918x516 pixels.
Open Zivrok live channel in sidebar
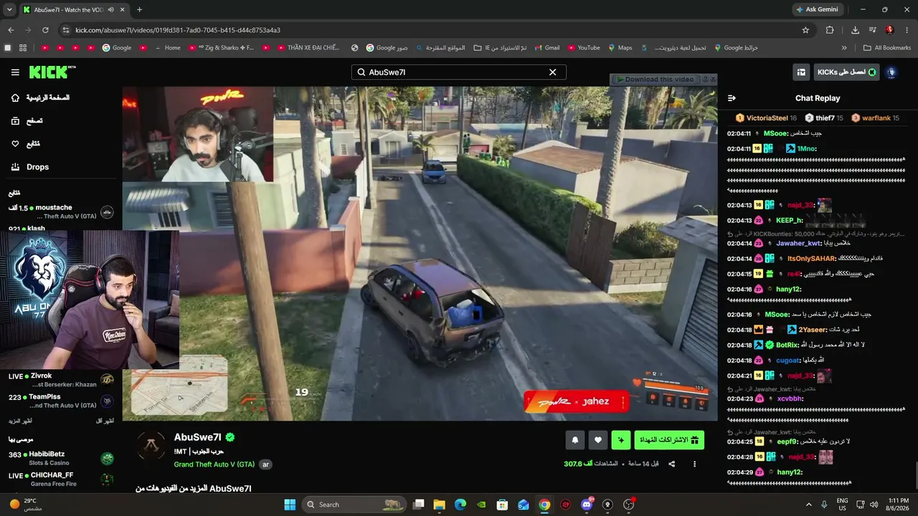61,380
